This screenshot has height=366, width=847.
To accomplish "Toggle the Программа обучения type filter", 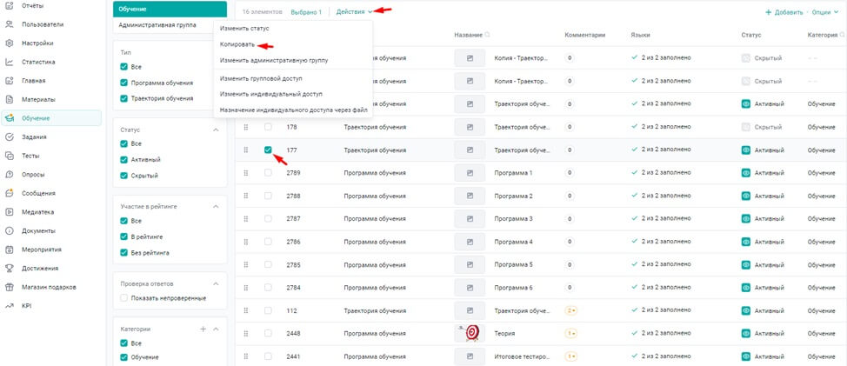I will pos(124,83).
